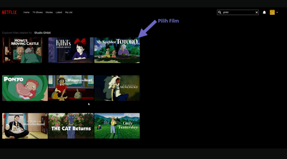Open the TV Shows menu

pyautogui.click(x=38, y=12)
